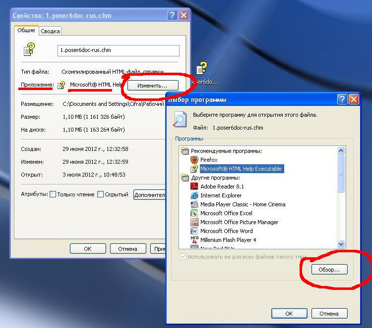Image resolution: width=372 pixels, height=328 pixels.
Task: Click the program list scroll-up arrow
Action: [341, 150]
